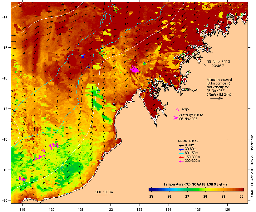
Task: Click the red 150-300m legend arrow
Action: 181,157
